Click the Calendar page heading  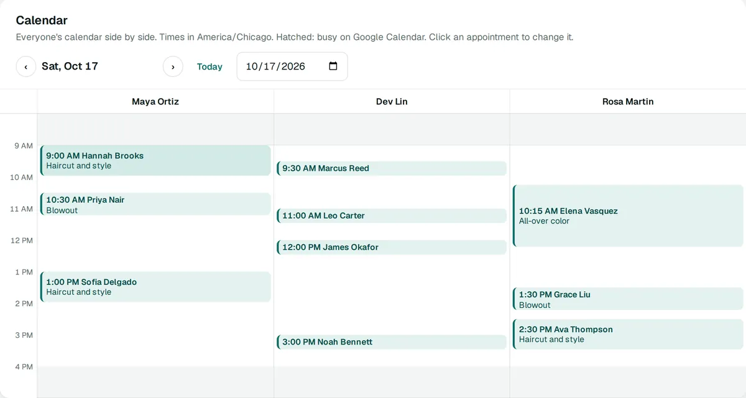pos(42,20)
